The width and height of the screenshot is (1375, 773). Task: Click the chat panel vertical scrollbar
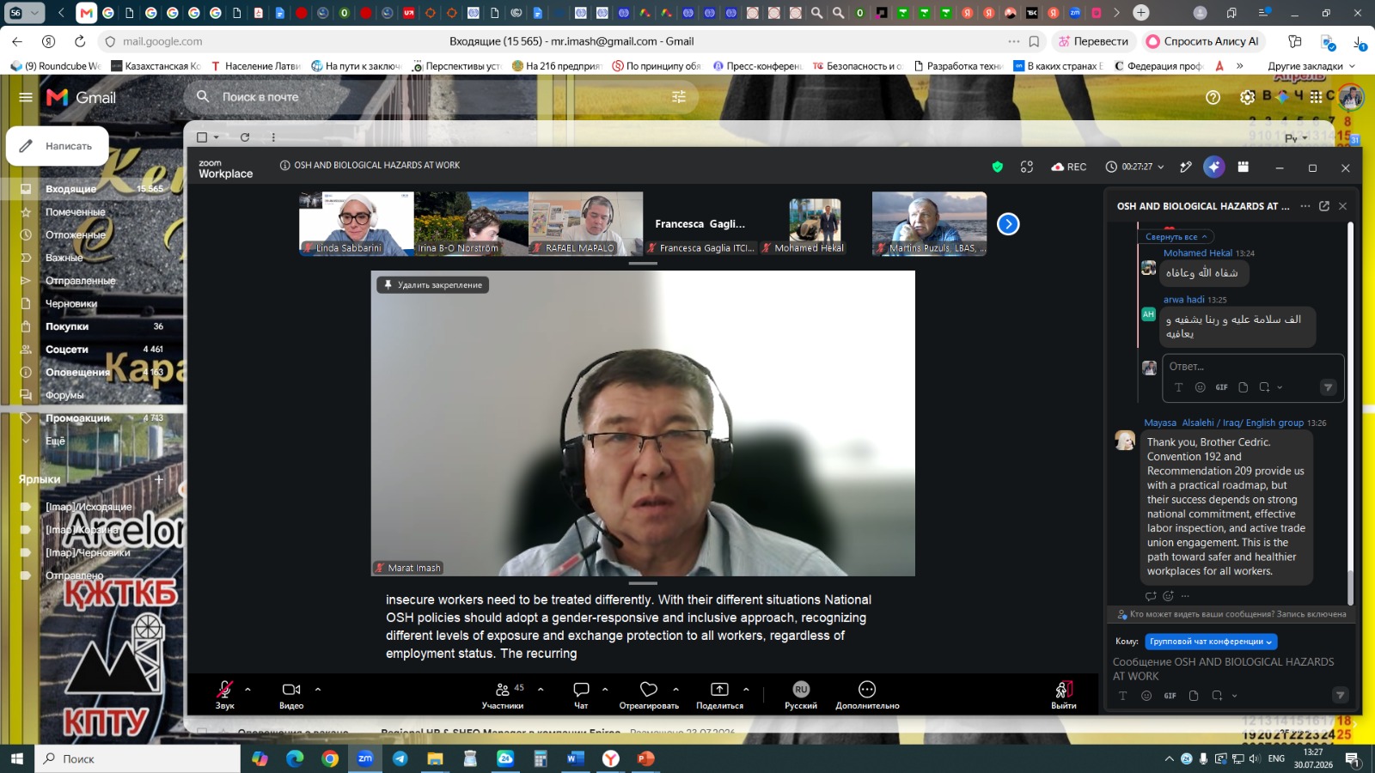click(1351, 412)
